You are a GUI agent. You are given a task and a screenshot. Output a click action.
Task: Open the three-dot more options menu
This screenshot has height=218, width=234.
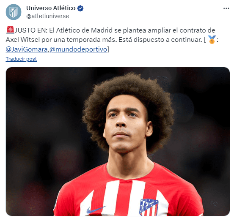tap(226, 8)
